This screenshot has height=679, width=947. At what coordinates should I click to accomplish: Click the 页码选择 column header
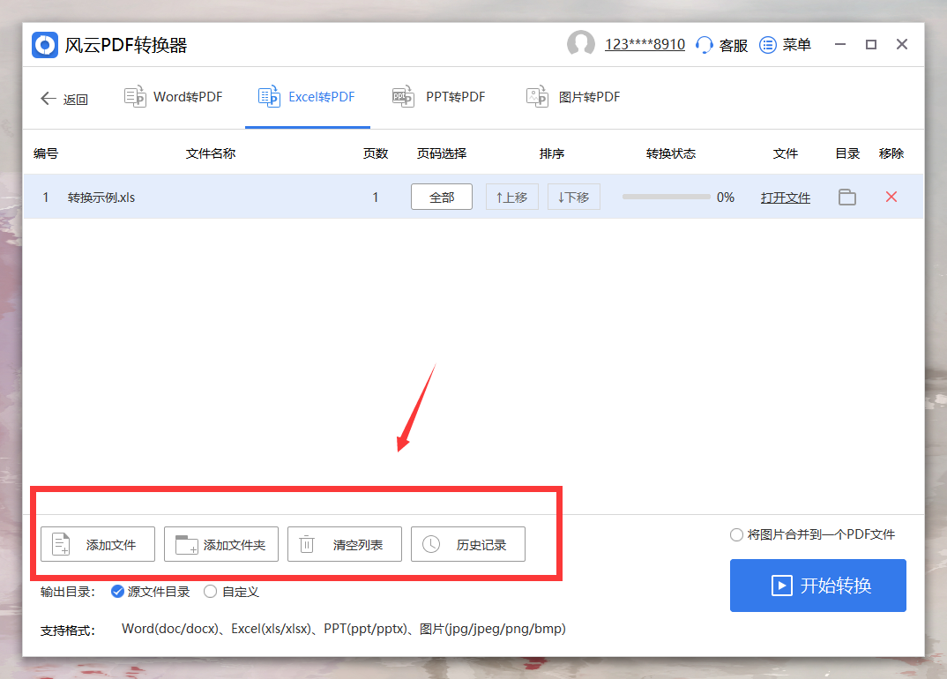tap(442, 153)
